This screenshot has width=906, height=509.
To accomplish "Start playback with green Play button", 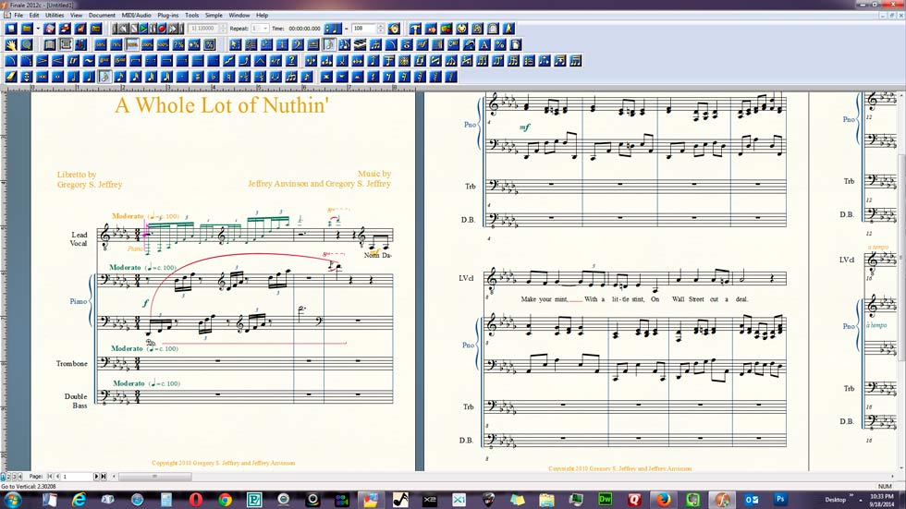I will click(142, 29).
